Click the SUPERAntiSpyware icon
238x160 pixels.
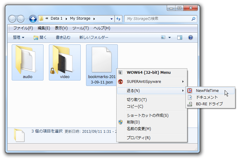pos(121,82)
